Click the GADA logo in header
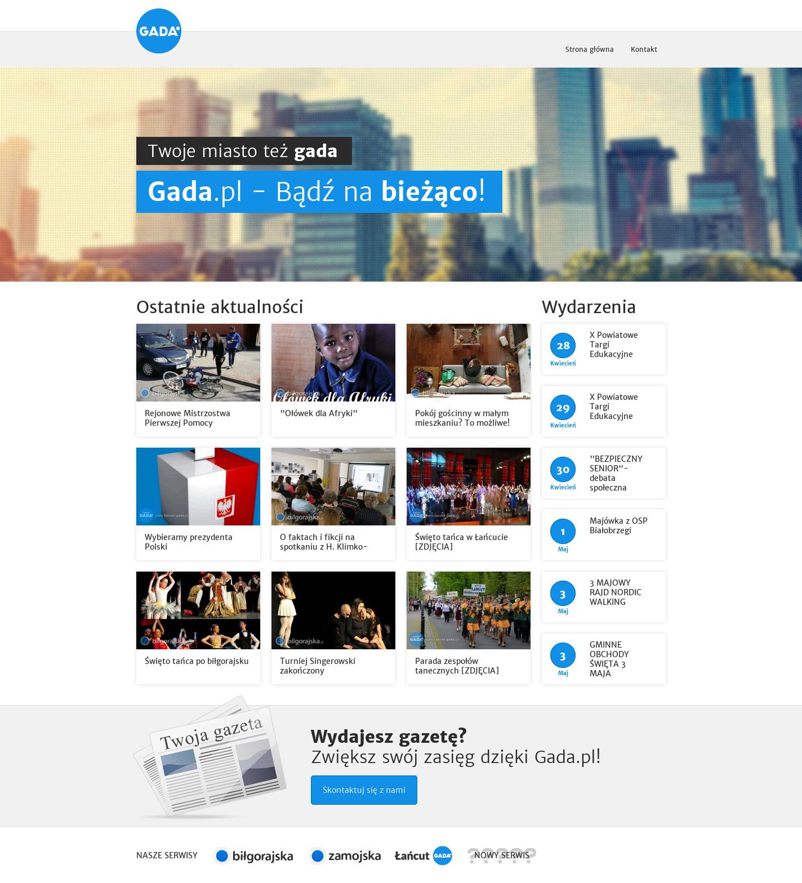 (159, 31)
